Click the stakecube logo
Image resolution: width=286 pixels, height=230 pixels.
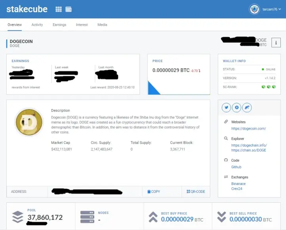[x=27, y=9]
